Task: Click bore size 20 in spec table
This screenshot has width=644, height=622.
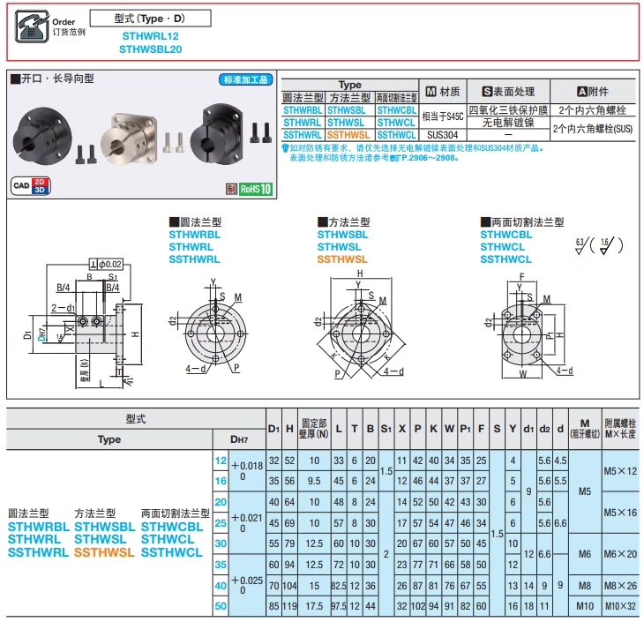Action: point(221,502)
